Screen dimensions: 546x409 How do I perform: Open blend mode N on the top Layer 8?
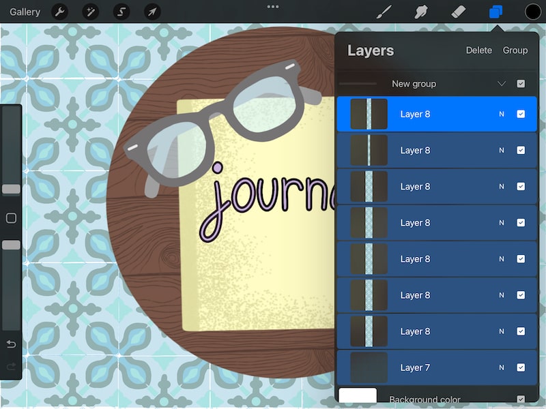point(500,115)
